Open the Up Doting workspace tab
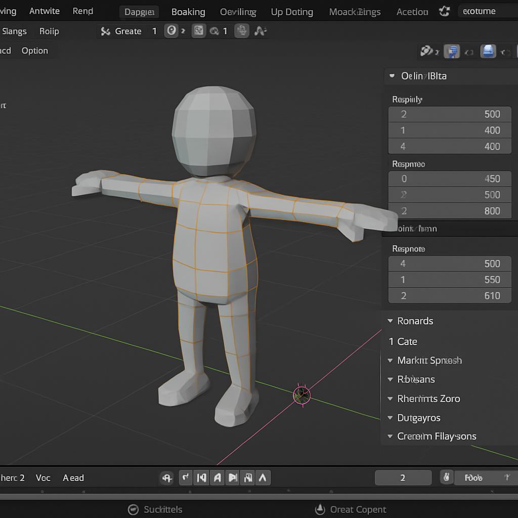This screenshot has height=518, width=518. tap(292, 12)
